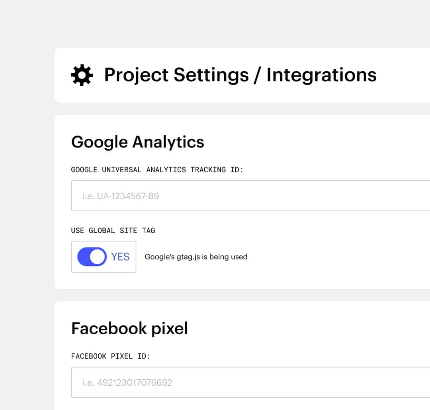The height and width of the screenshot is (410, 430).
Task: Click the Google Analytics section heading
Action: (137, 142)
